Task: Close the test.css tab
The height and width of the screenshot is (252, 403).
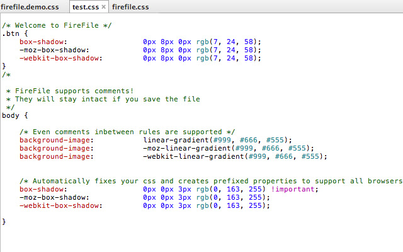Action: (x=103, y=7)
